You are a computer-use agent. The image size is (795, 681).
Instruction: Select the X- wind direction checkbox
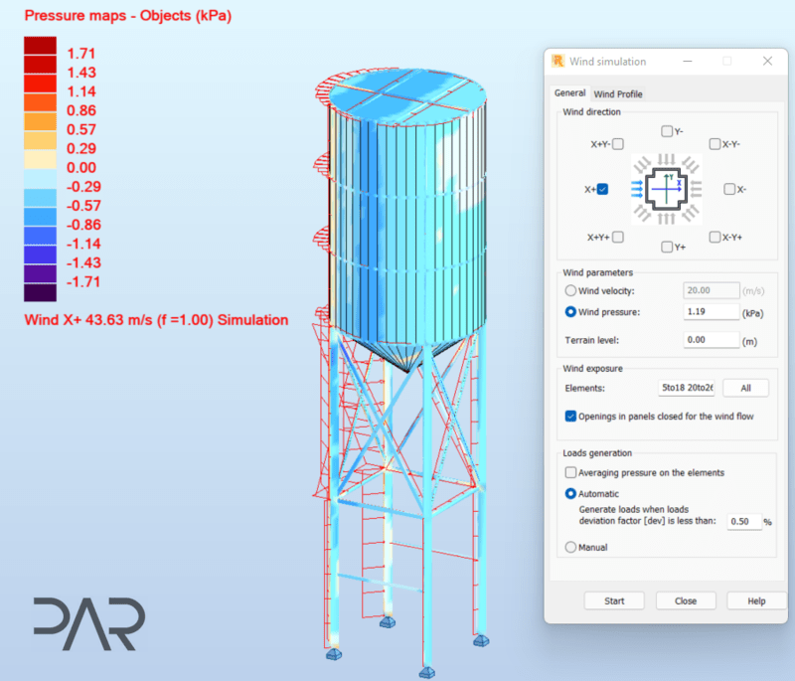[x=729, y=188]
